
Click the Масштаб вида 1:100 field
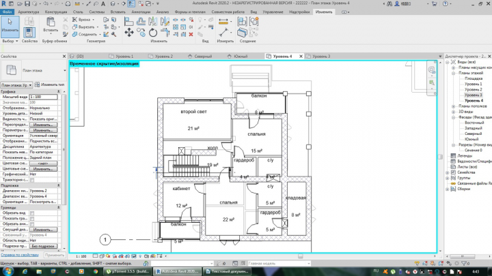pos(43,97)
